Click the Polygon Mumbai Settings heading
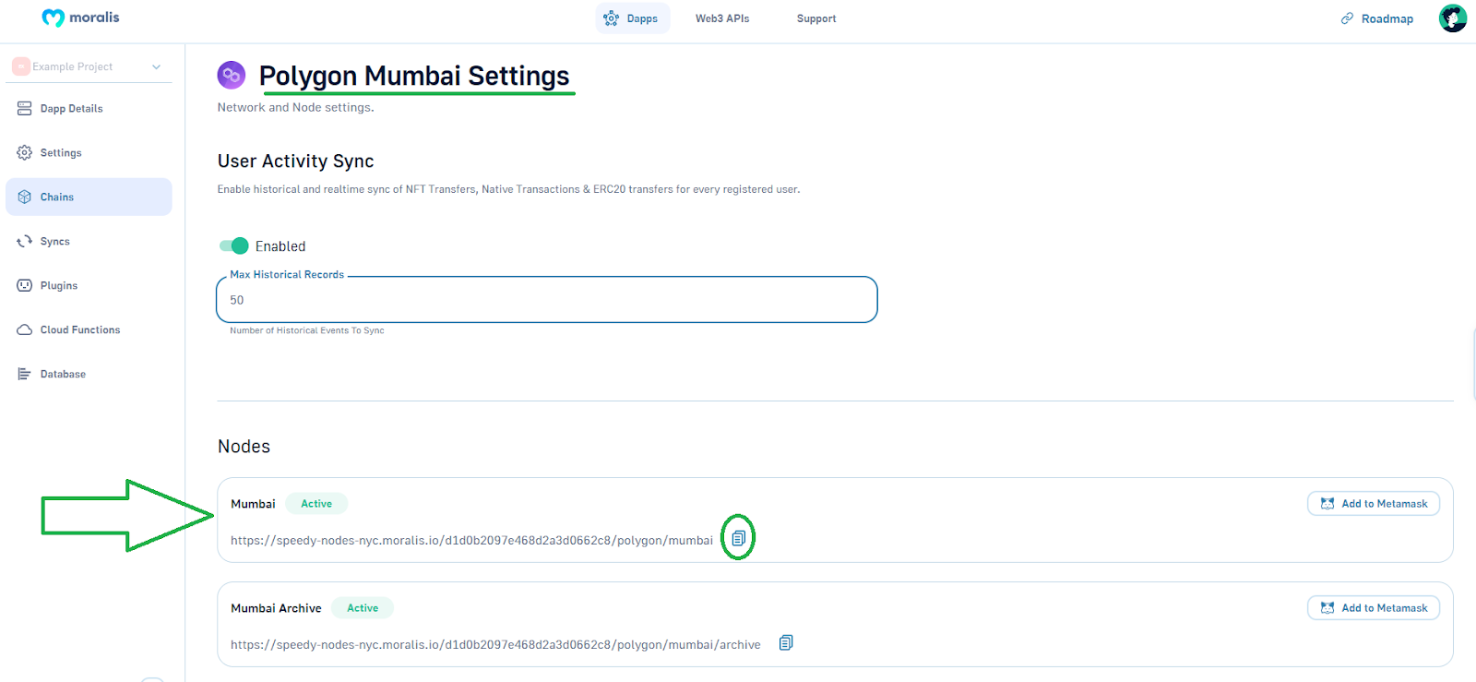This screenshot has width=1476, height=682. (x=414, y=76)
